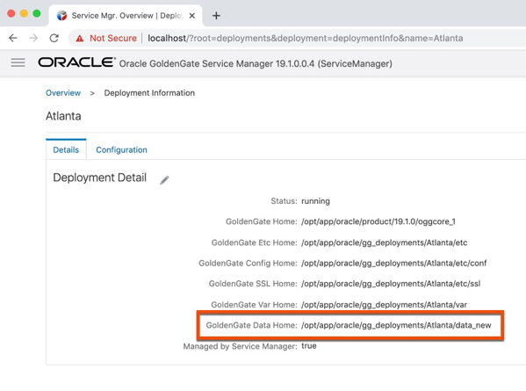Select the Details tab
Image resolution: width=526 pixels, height=391 pixels.
(x=66, y=149)
